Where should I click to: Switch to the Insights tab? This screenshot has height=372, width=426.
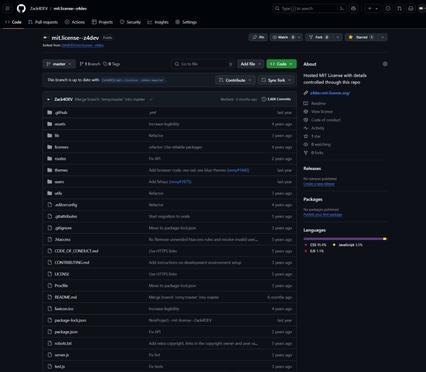(158, 22)
